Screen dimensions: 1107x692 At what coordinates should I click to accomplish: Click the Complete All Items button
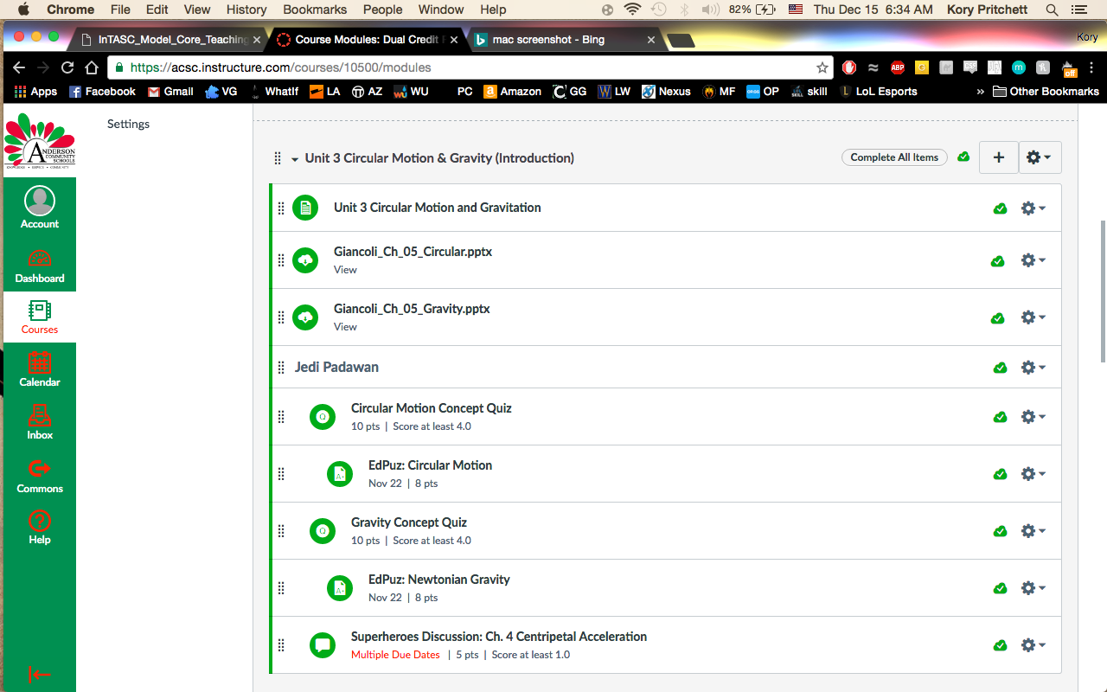pyautogui.click(x=894, y=157)
